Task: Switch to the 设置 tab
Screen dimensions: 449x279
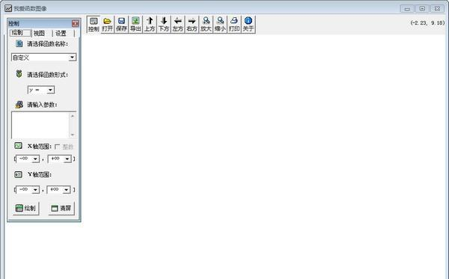Action: 61,33
